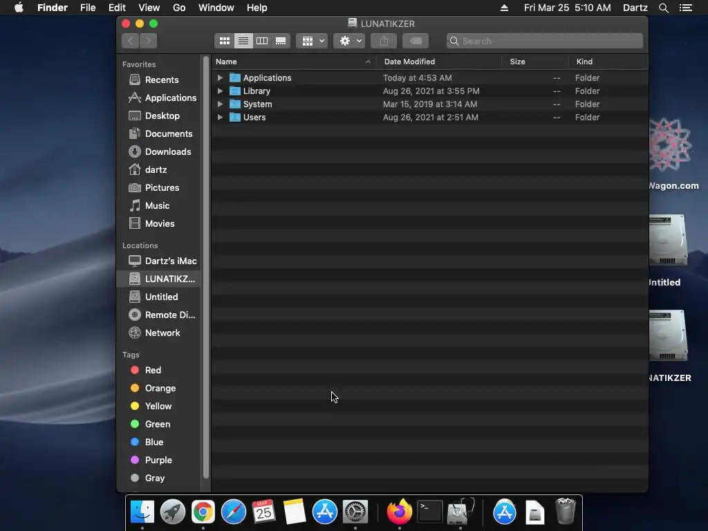Open the gear action menu dropdown
The width and height of the screenshot is (708, 531).
pos(349,41)
